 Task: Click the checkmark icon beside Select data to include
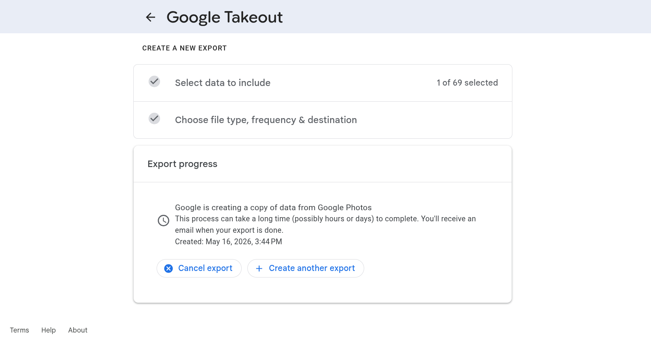(154, 81)
